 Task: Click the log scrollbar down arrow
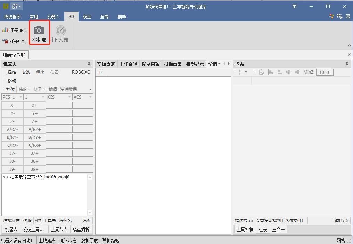click(x=90, y=212)
